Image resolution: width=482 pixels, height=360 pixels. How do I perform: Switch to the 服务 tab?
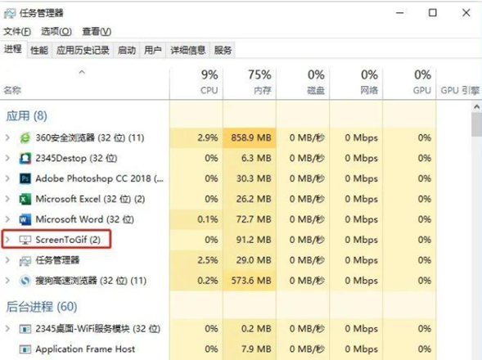click(223, 50)
